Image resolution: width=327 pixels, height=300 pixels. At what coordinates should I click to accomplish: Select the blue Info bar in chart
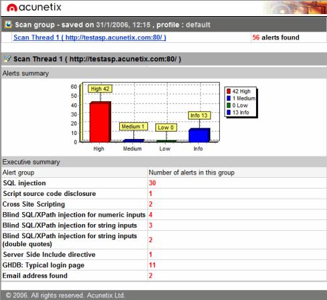(x=199, y=135)
